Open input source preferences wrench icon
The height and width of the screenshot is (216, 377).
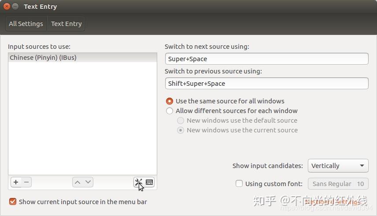139,182
